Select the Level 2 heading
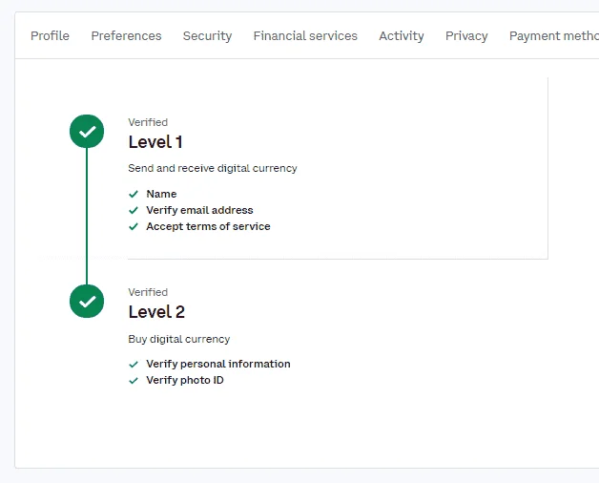 point(156,312)
